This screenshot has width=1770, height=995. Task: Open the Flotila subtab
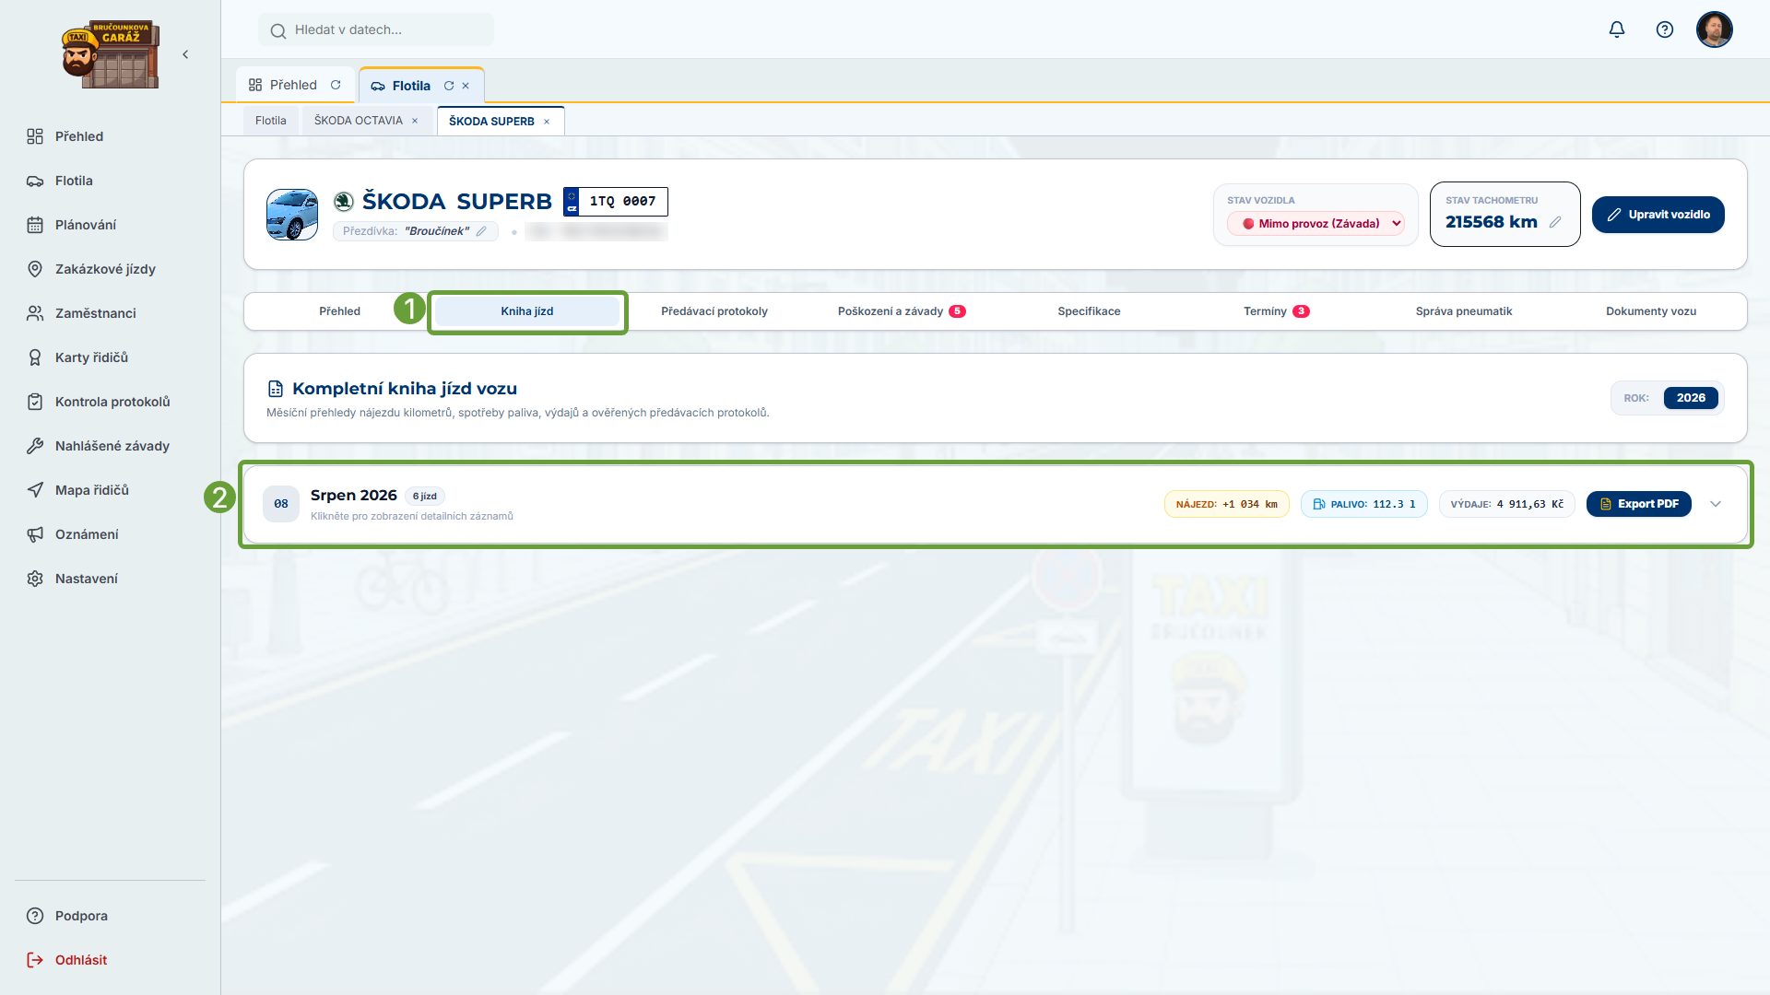pos(270,121)
